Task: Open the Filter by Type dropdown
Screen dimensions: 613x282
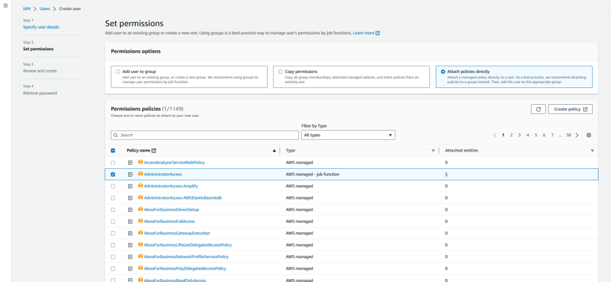Action: (348, 135)
